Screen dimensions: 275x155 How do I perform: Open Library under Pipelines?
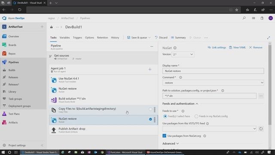click(x=12, y=92)
